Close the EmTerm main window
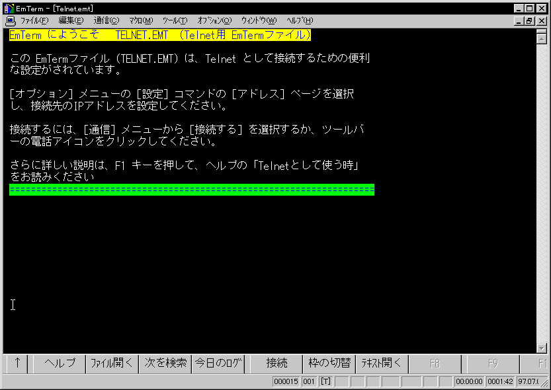Image resolution: width=551 pixels, height=390 pixels. (x=542, y=9)
